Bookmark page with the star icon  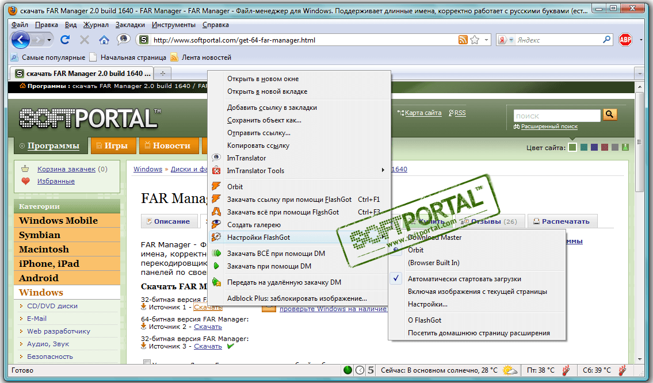475,40
